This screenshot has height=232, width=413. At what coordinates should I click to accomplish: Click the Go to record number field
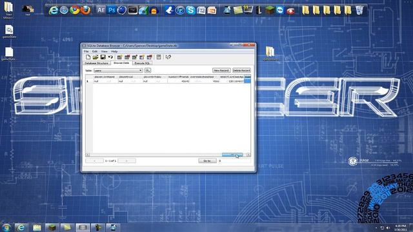tap(234, 160)
